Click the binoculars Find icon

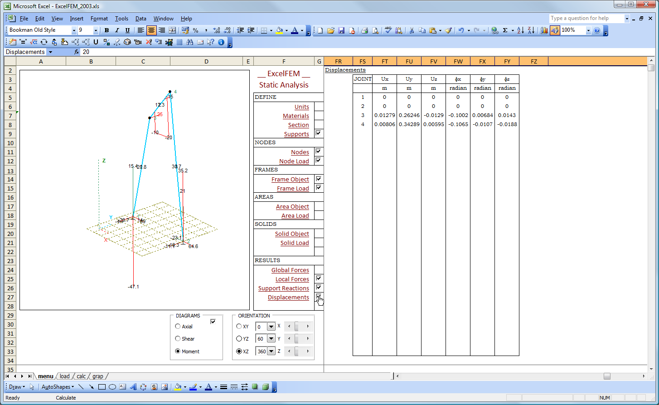[x=189, y=42]
